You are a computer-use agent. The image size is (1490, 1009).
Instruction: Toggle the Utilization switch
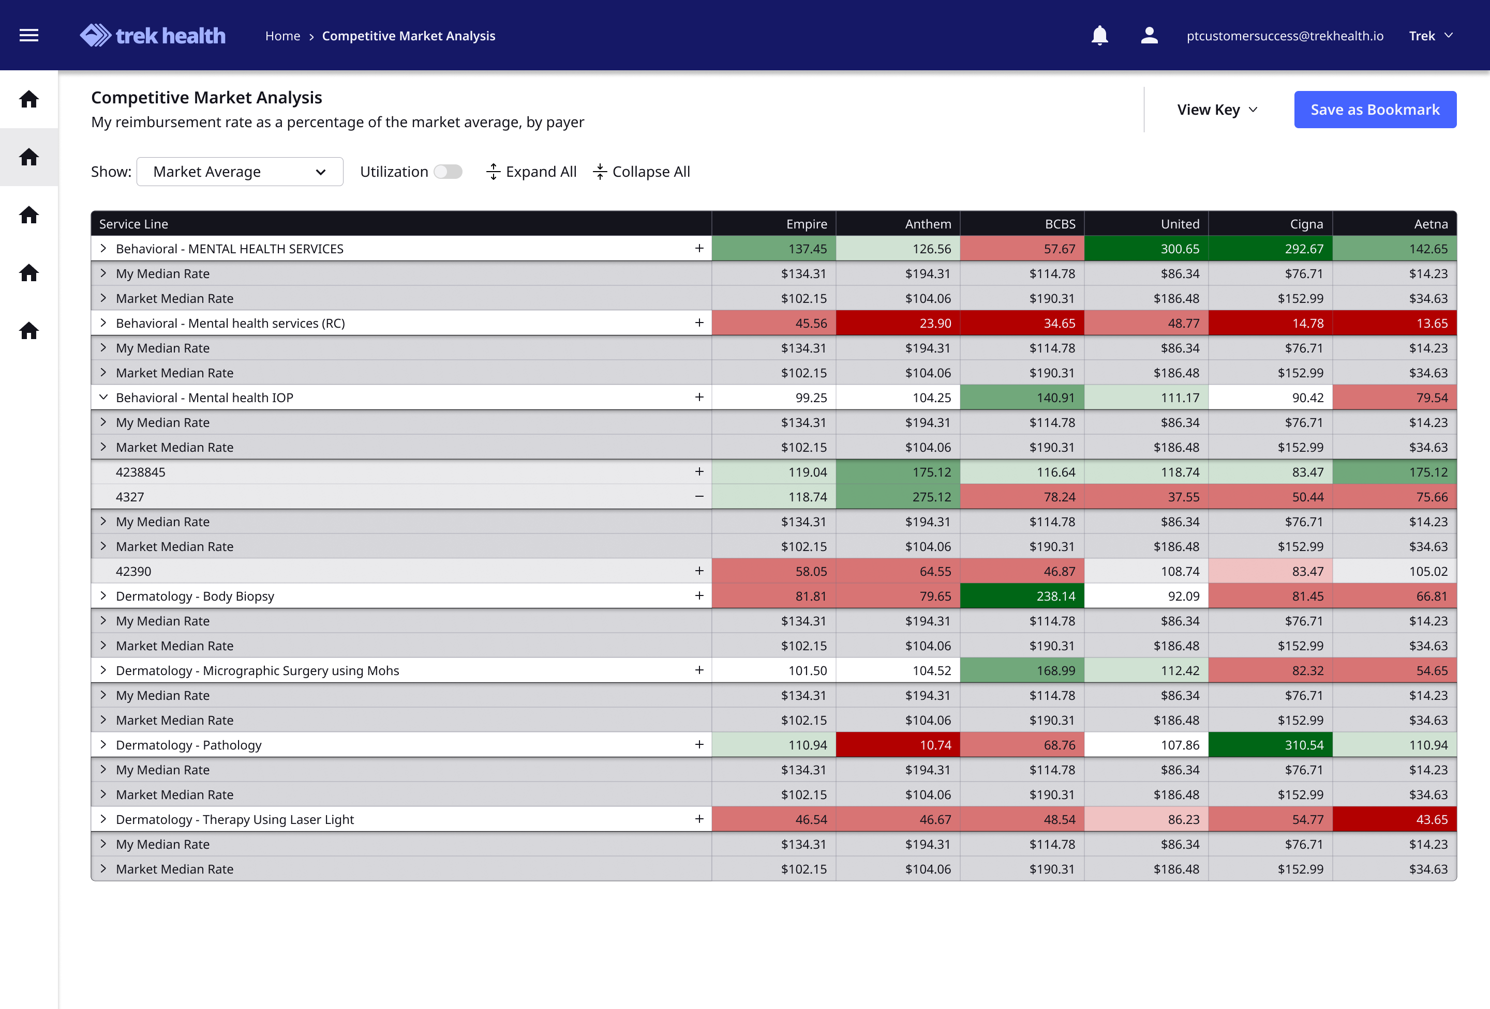click(x=448, y=172)
